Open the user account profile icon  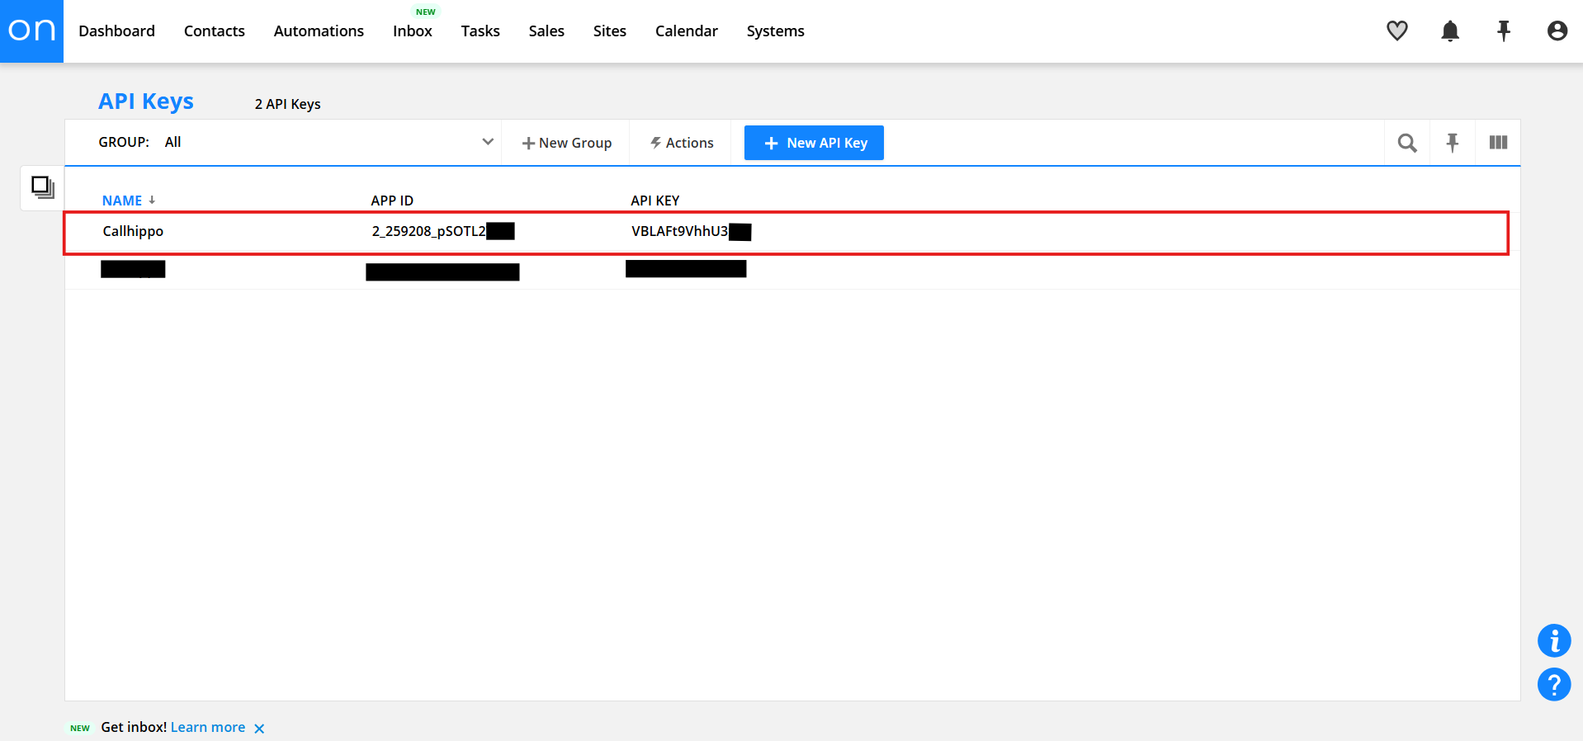point(1557,31)
